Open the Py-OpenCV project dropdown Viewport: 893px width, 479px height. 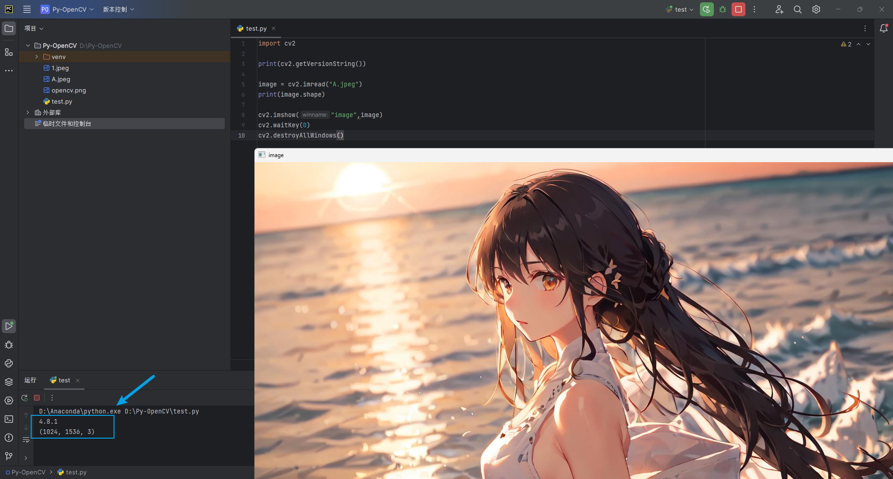[67, 9]
